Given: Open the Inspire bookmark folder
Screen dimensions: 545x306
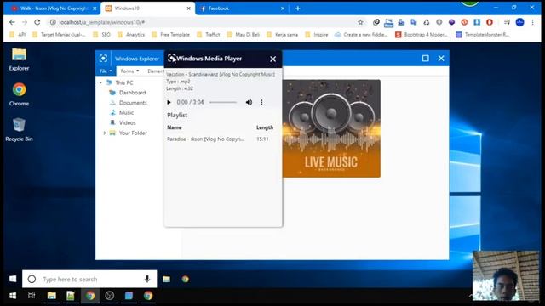Looking at the screenshot, I should (317, 35).
